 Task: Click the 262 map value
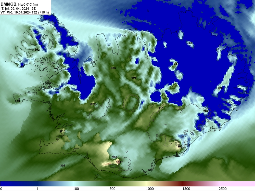(206, 111)
